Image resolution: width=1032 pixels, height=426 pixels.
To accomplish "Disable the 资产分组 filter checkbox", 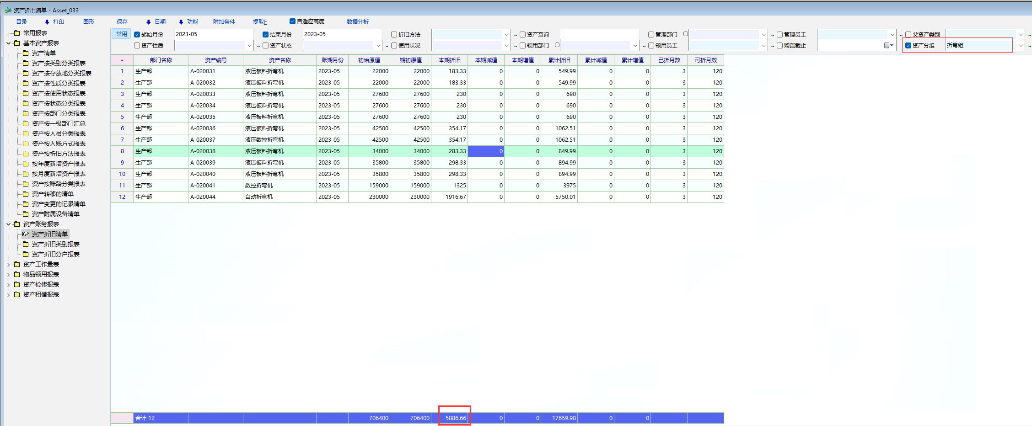I will tap(908, 45).
